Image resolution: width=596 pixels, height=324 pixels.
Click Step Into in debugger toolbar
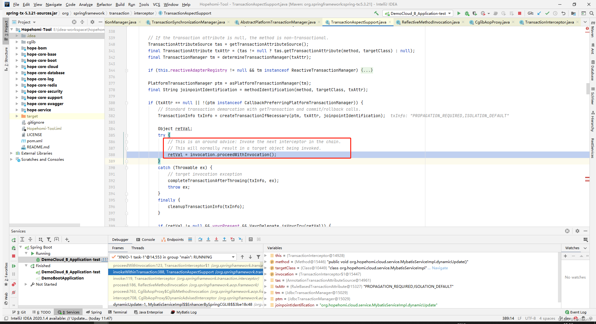[x=208, y=239]
